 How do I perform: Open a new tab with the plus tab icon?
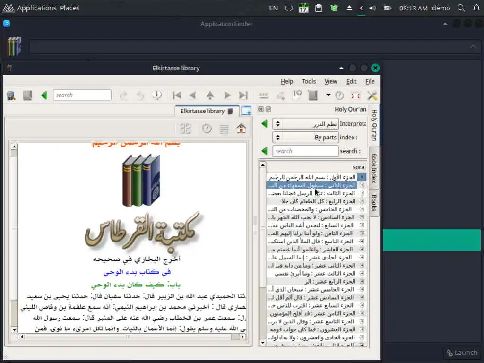[246, 111]
